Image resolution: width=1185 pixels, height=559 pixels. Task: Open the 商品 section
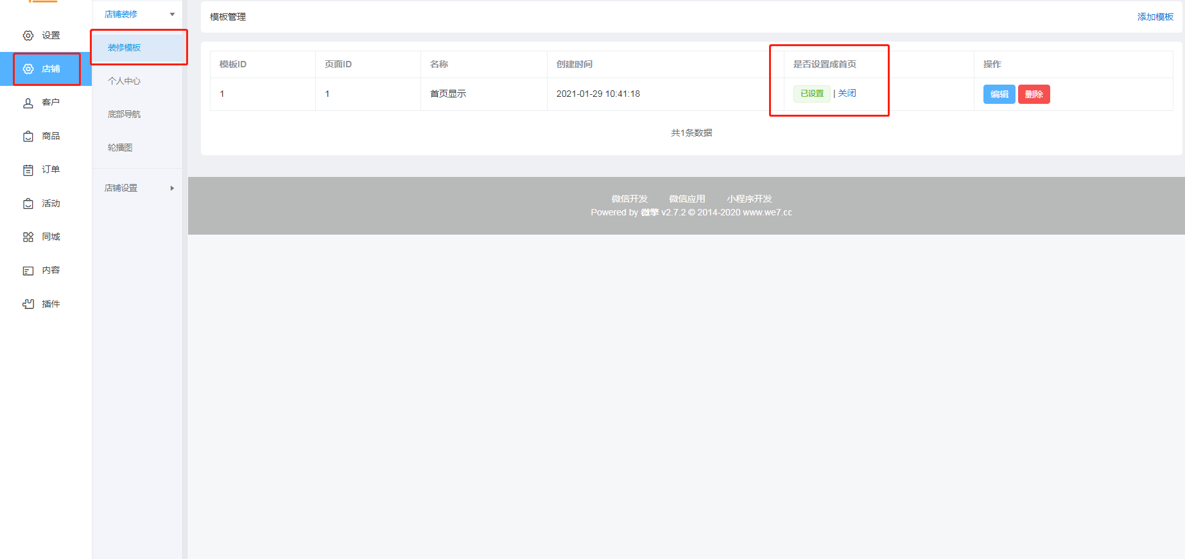tap(51, 137)
